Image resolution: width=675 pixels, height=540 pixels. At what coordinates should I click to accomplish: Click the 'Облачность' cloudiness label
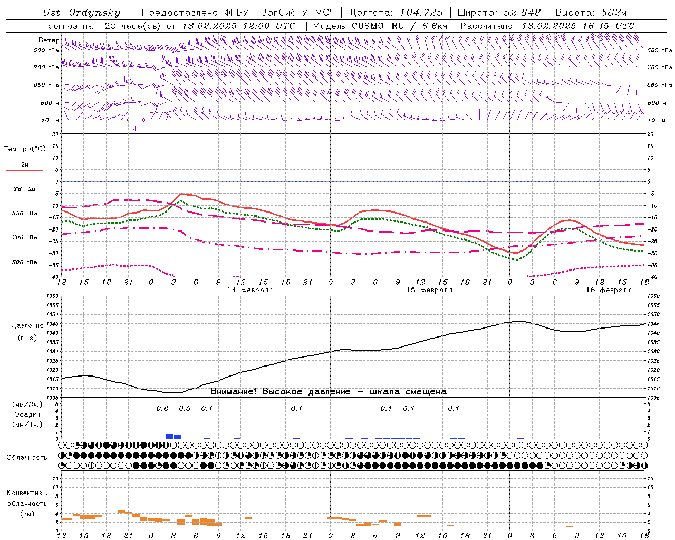27,458
